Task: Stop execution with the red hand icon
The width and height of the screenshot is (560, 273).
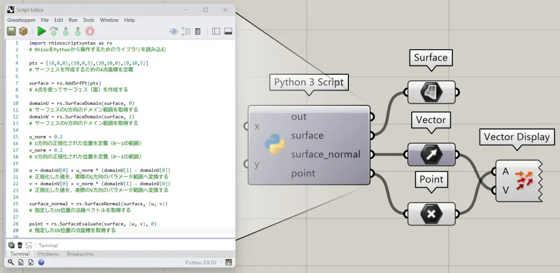Action: [90, 31]
